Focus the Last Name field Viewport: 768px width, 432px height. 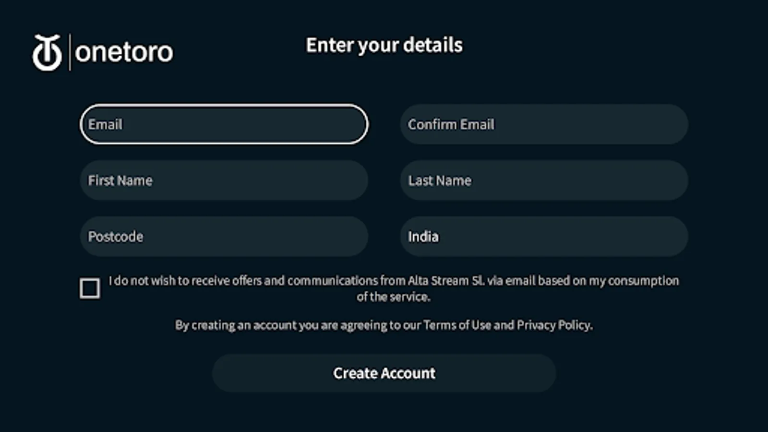pos(544,180)
